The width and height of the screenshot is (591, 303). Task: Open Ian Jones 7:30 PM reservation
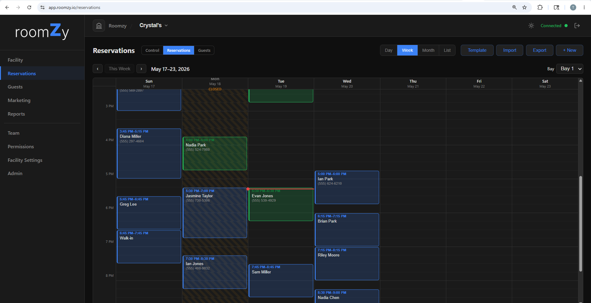click(215, 272)
